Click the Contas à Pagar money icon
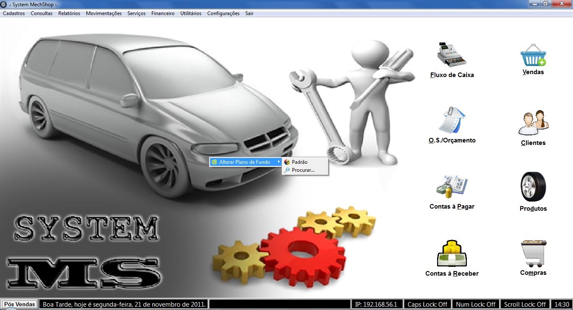 (x=452, y=187)
